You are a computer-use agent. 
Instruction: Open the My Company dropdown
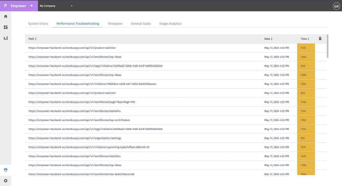56,6
